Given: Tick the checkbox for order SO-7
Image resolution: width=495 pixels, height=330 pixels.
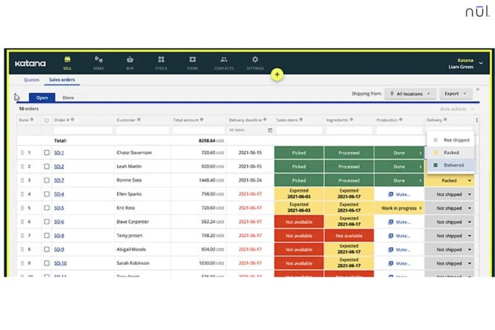Looking at the screenshot, I should click(x=47, y=180).
